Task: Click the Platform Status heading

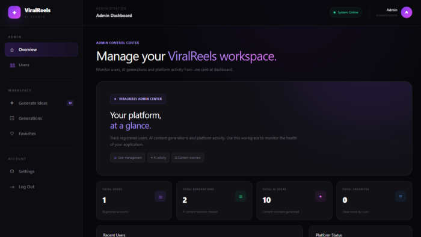Action: [328, 235]
